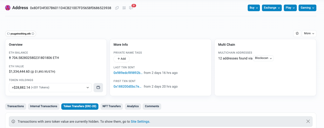The image size is (324, 128).
Task: Click 'from 2 days 20 hrs ago' text
Action: 161,87
